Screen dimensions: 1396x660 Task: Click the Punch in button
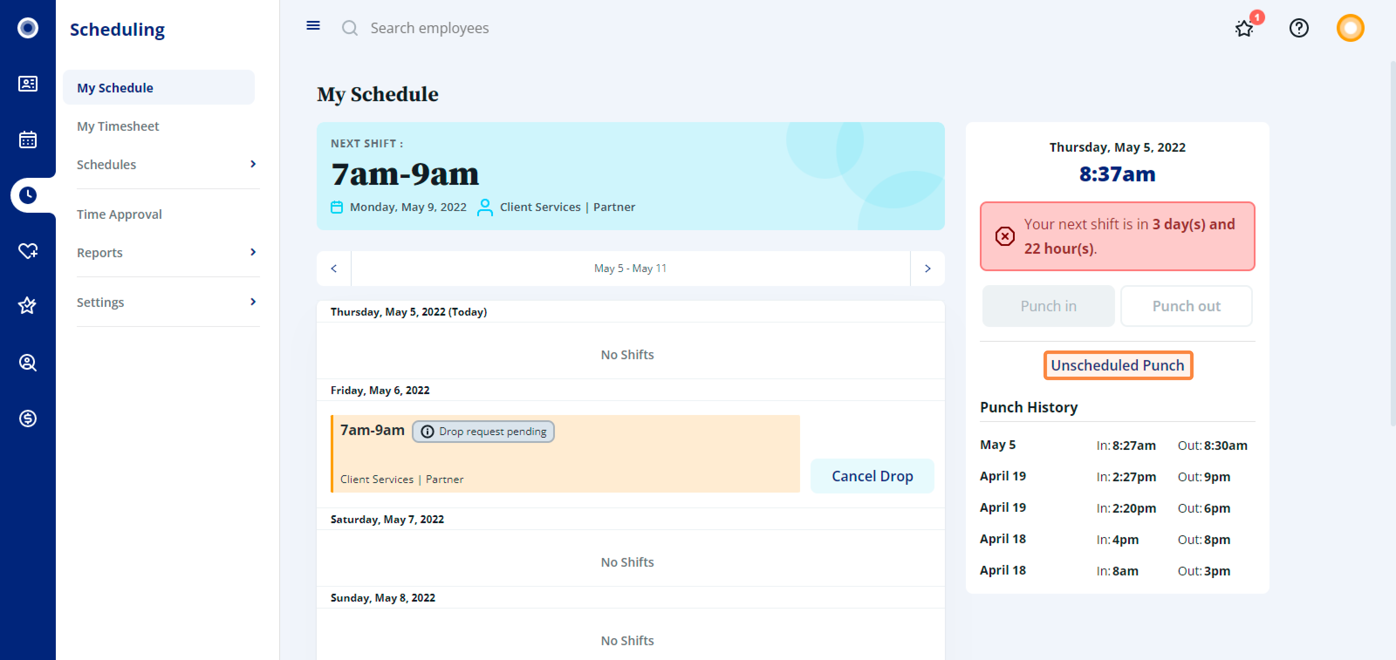tap(1048, 306)
